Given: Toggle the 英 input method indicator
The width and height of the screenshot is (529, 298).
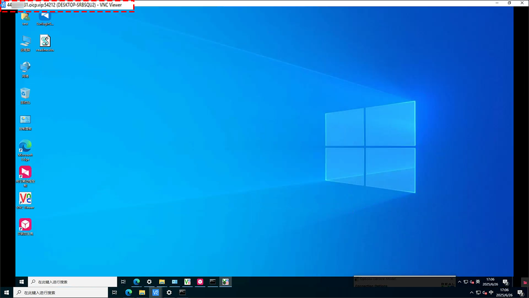Looking at the screenshot, I should click(x=478, y=282).
